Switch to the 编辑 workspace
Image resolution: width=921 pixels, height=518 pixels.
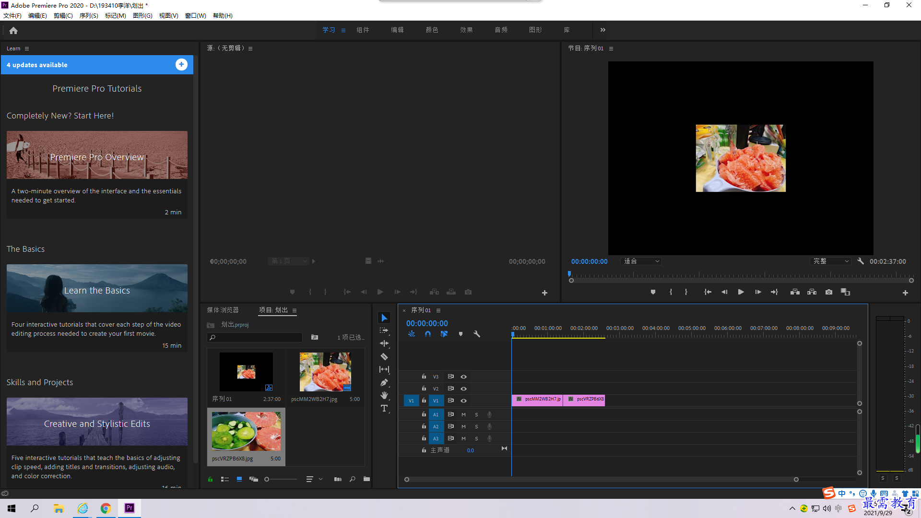point(397,30)
